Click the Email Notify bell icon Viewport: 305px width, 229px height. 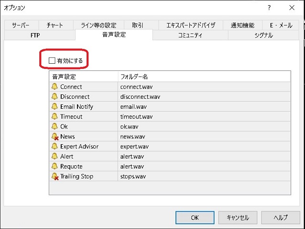click(x=54, y=107)
